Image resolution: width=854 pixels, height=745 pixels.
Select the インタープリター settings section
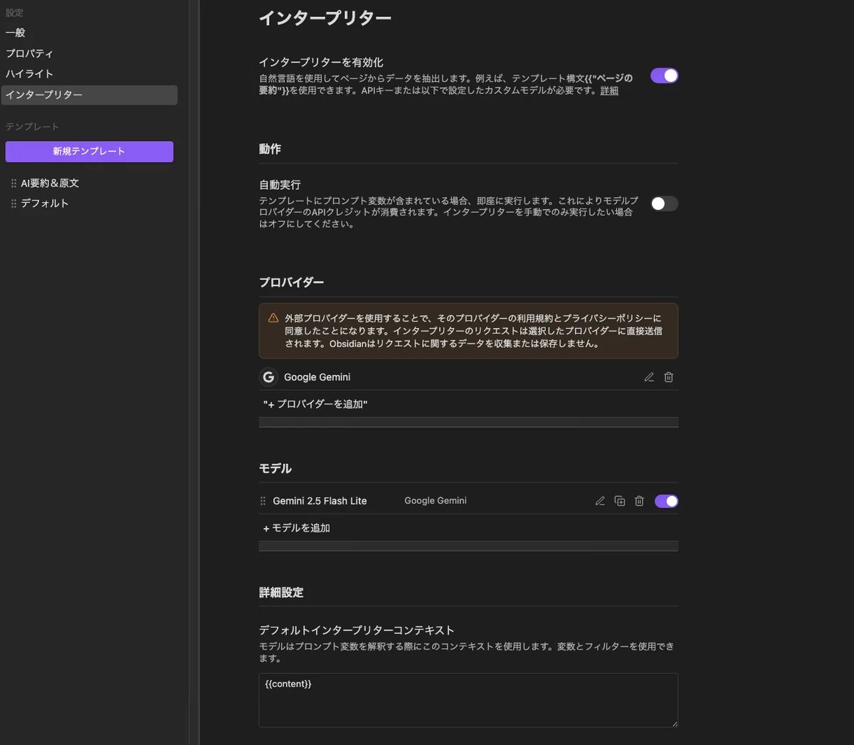90,95
